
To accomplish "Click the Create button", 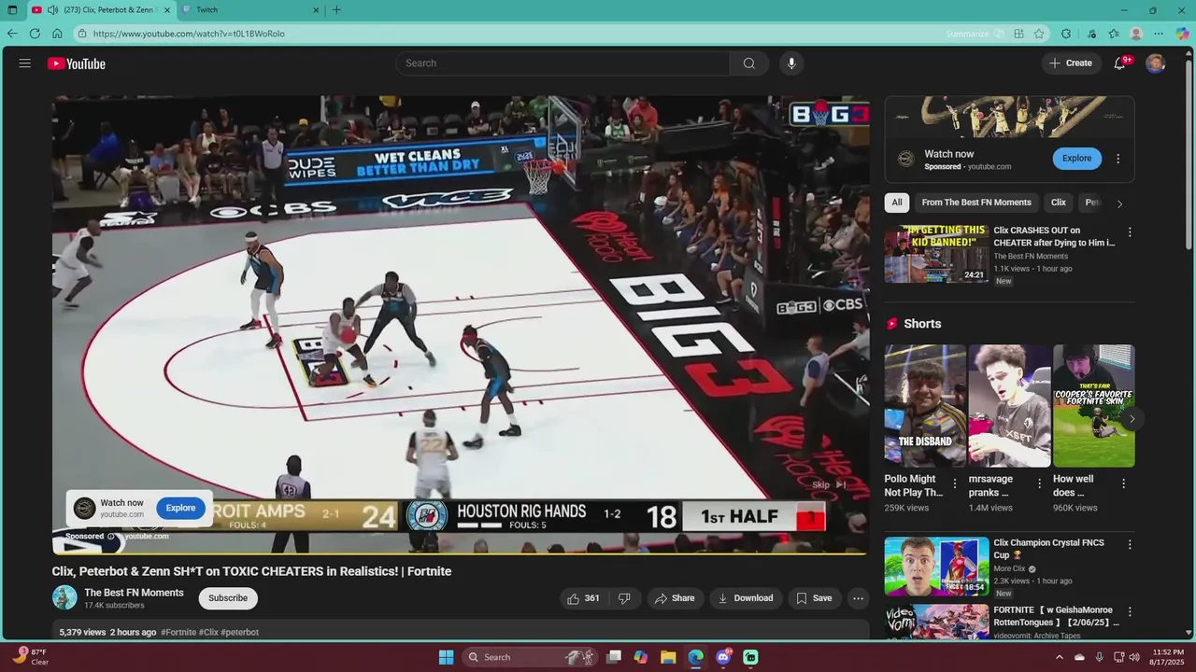I will click(1071, 63).
